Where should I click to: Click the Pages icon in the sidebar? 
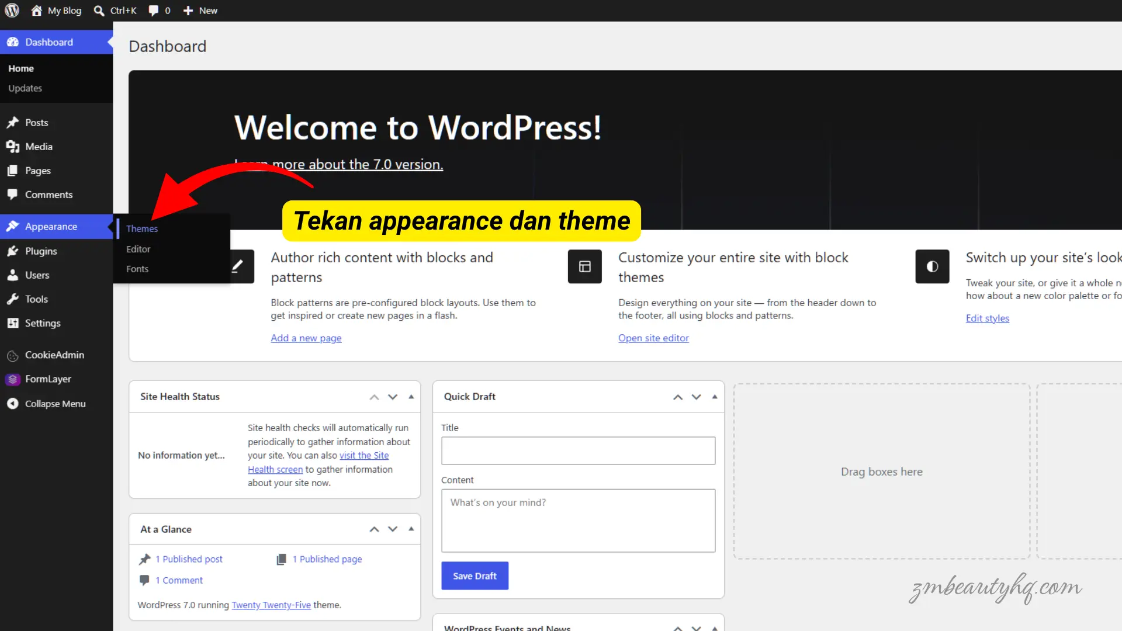pos(12,171)
